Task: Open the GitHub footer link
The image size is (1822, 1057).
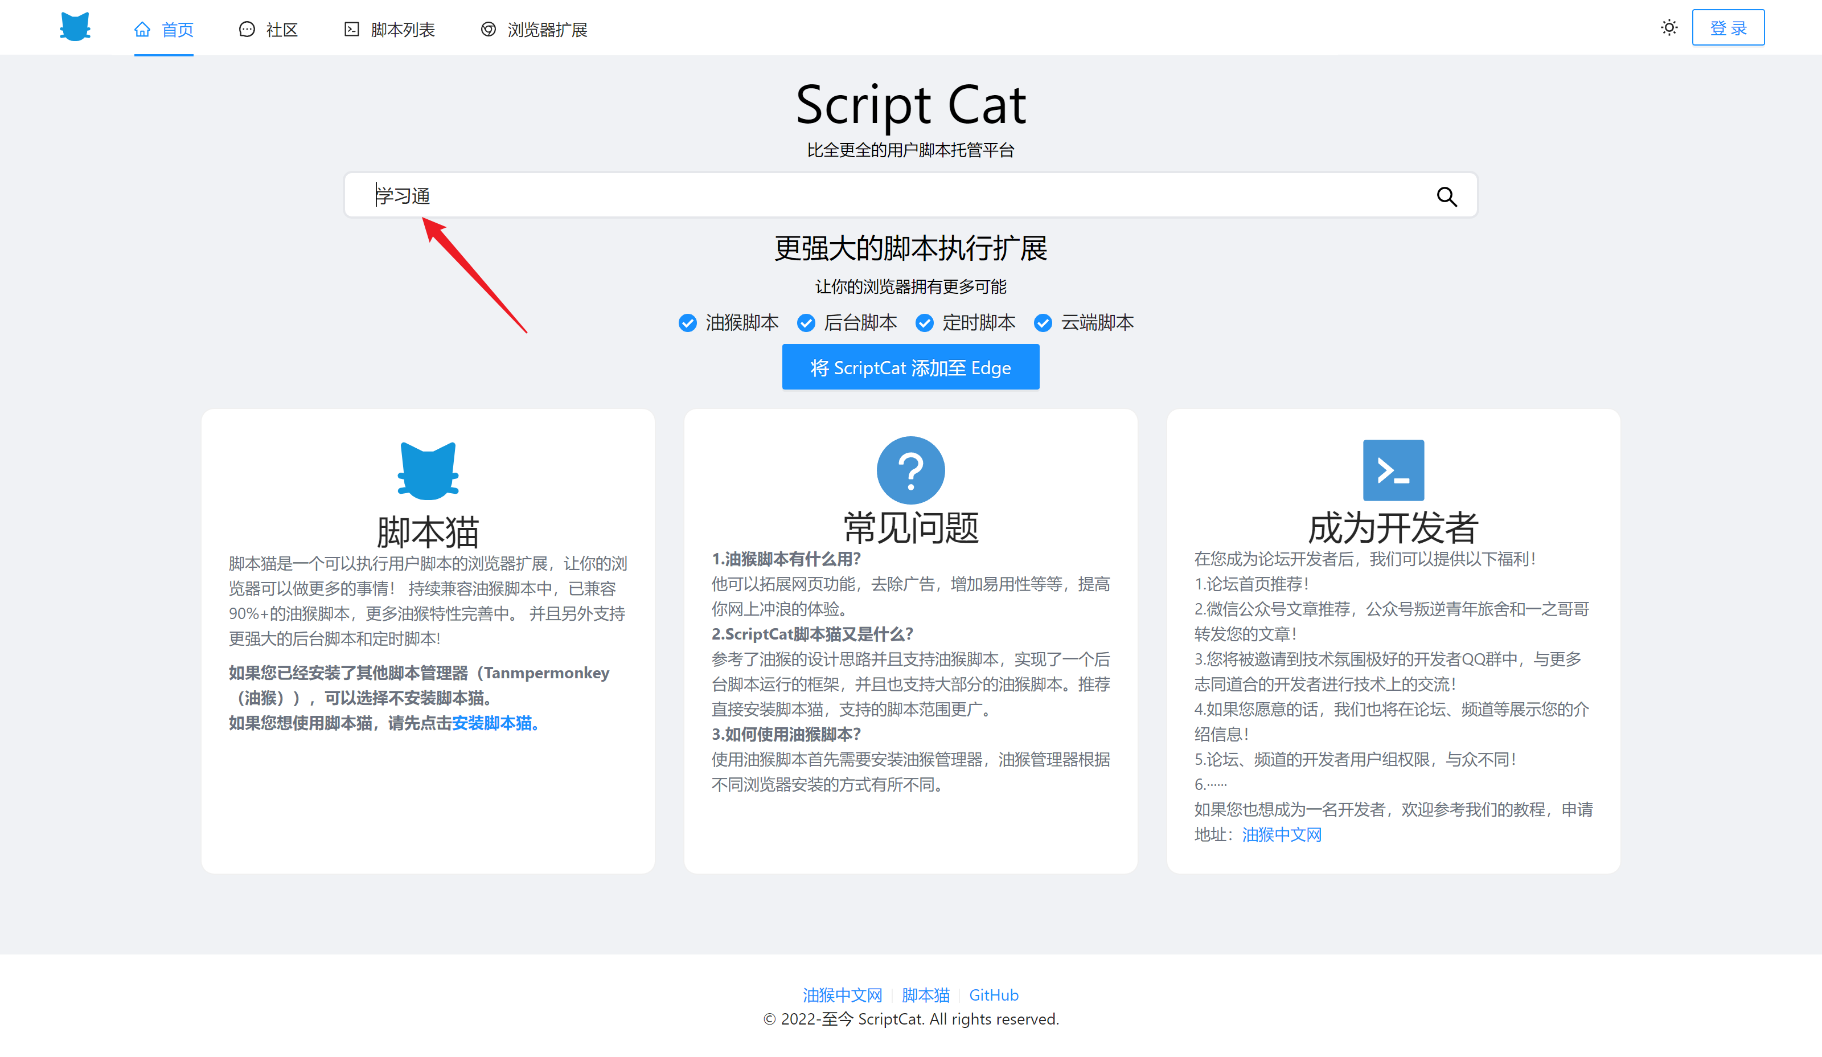Action: 994,995
